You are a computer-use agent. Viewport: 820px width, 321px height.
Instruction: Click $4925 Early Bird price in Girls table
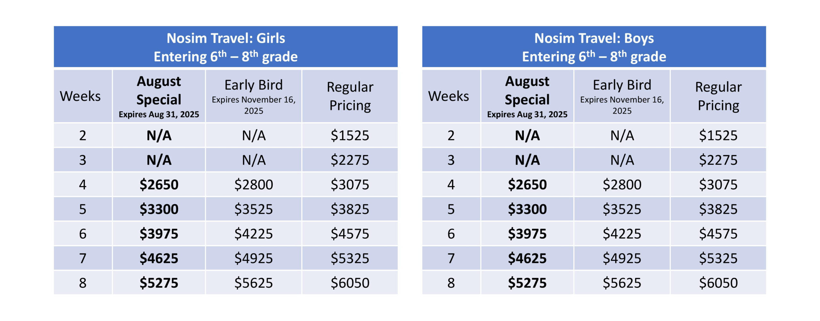pos(253,258)
